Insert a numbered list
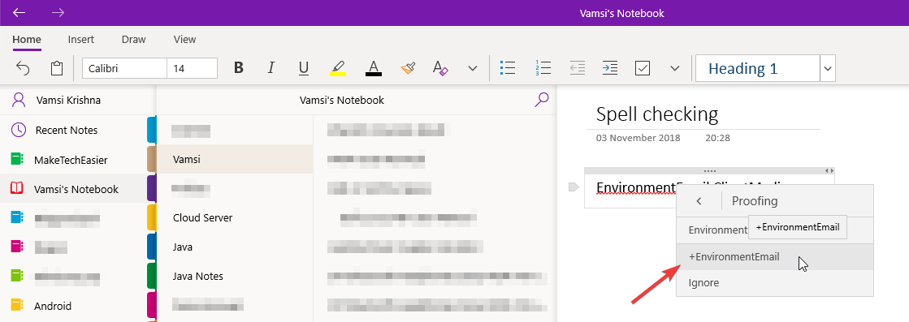This screenshot has width=909, height=322. tap(543, 68)
